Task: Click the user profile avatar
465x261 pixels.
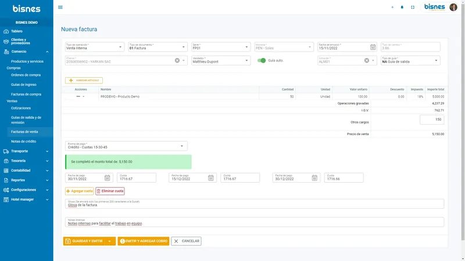Action: (453, 7)
